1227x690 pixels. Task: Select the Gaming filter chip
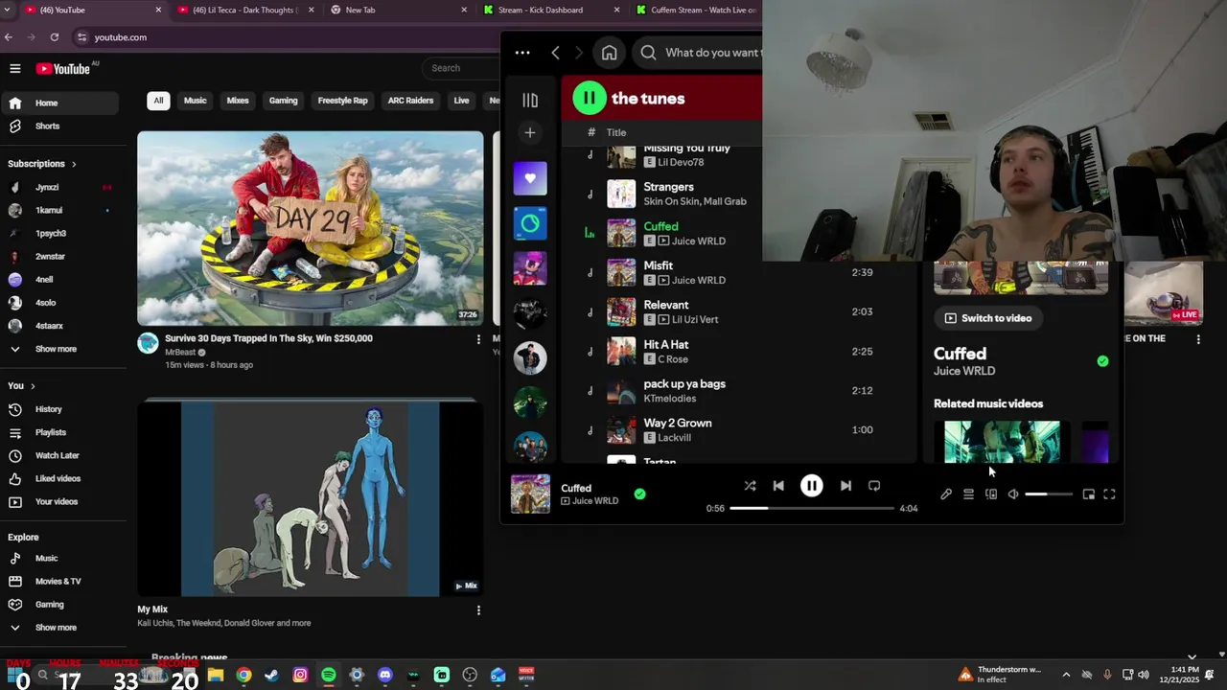pyautogui.click(x=283, y=101)
